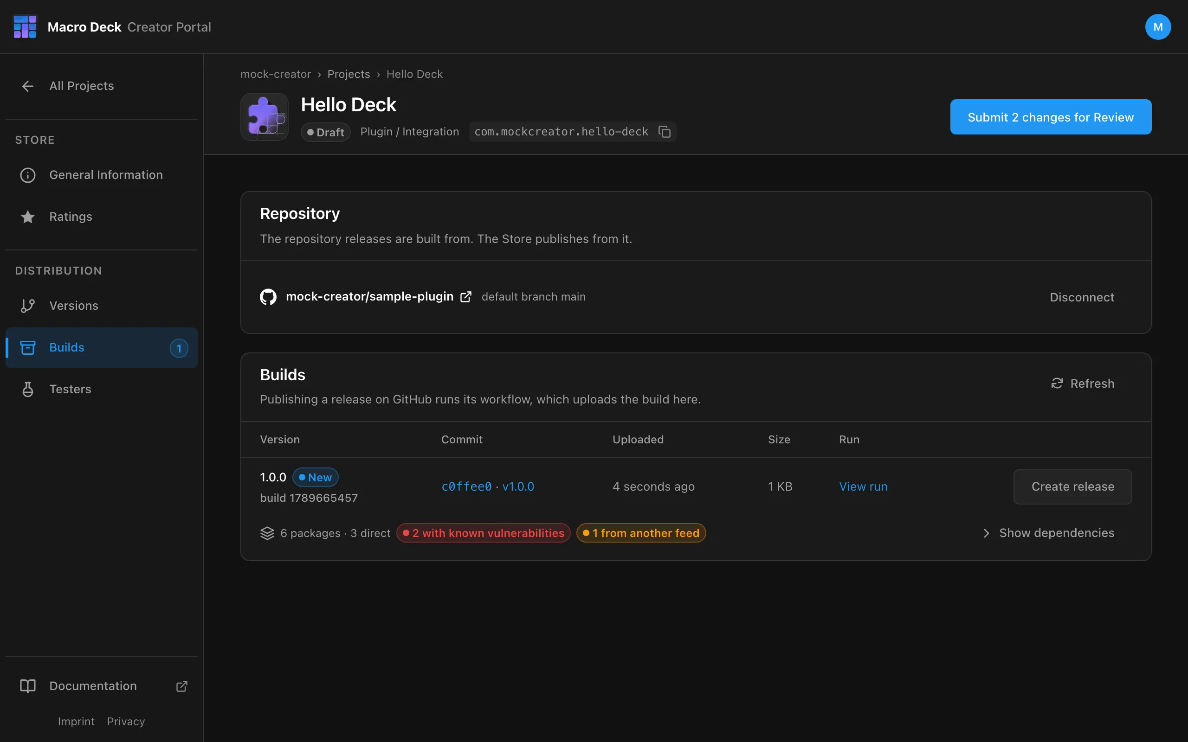Click Hello Deck breadcrumb
Screen dimensions: 1188x742
point(414,74)
